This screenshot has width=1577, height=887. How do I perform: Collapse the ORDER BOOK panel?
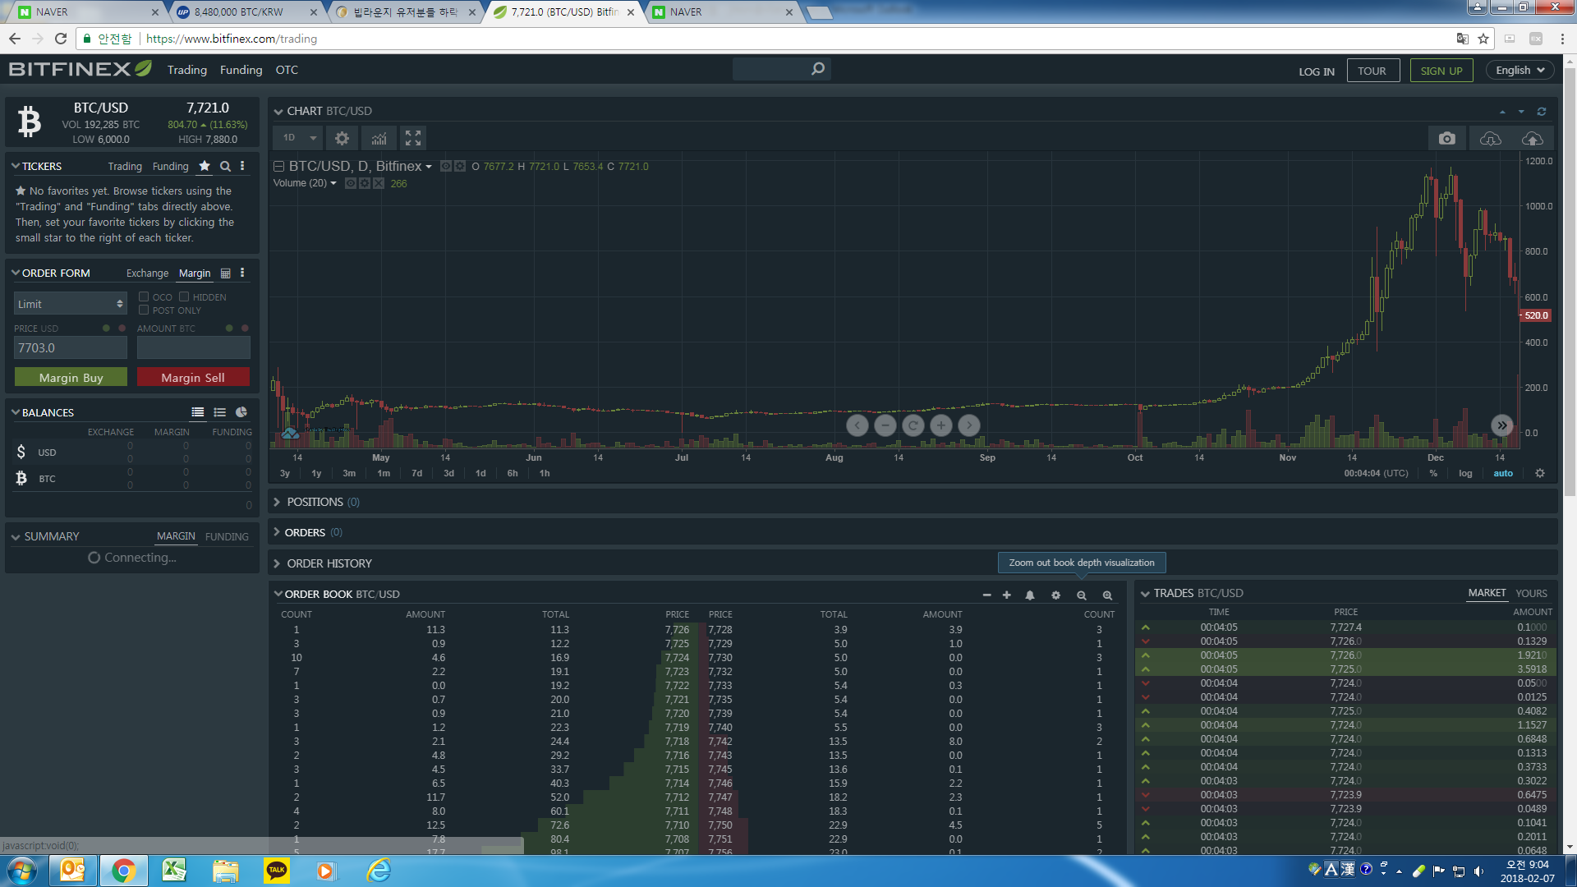point(278,594)
